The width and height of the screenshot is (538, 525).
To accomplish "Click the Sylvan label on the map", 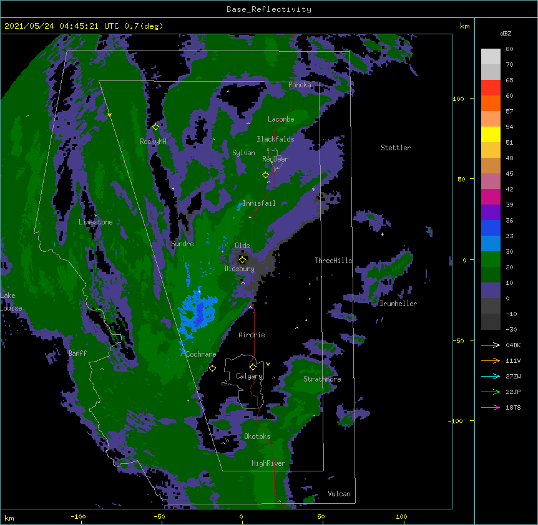I will click(243, 153).
